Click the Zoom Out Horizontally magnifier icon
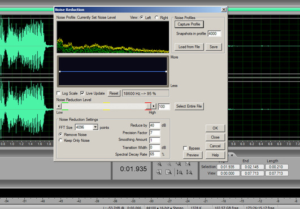300x209 pixels. click(169, 164)
